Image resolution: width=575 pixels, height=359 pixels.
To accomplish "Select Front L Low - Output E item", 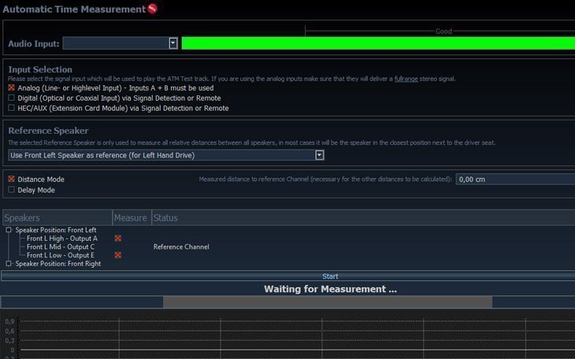I will (61, 255).
